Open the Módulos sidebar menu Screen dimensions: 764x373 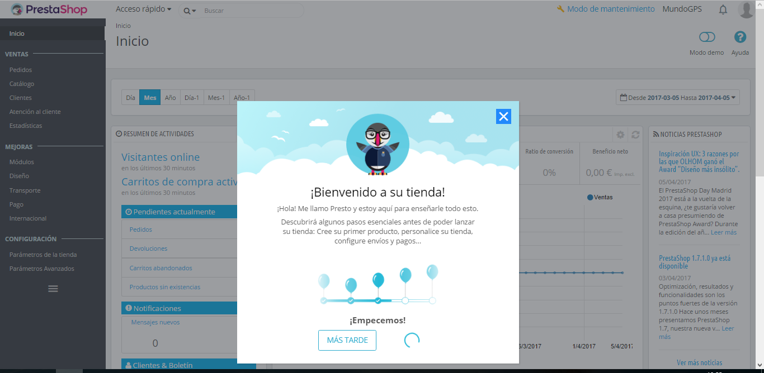[22, 162]
